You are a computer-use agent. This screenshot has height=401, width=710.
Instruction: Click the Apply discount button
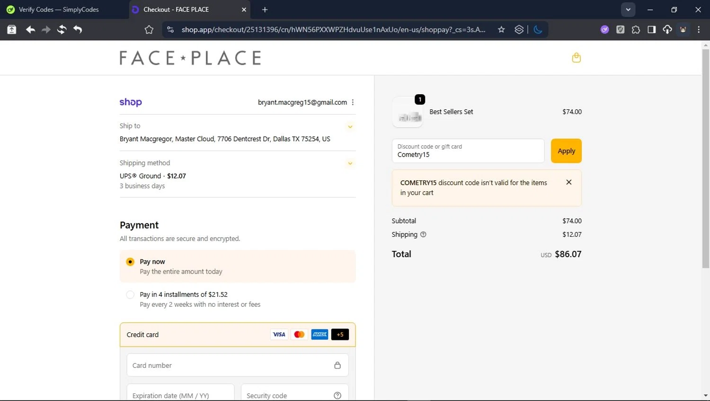click(x=566, y=151)
